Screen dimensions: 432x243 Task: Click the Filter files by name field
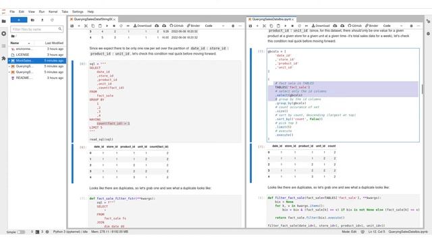(x=36, y=29)
